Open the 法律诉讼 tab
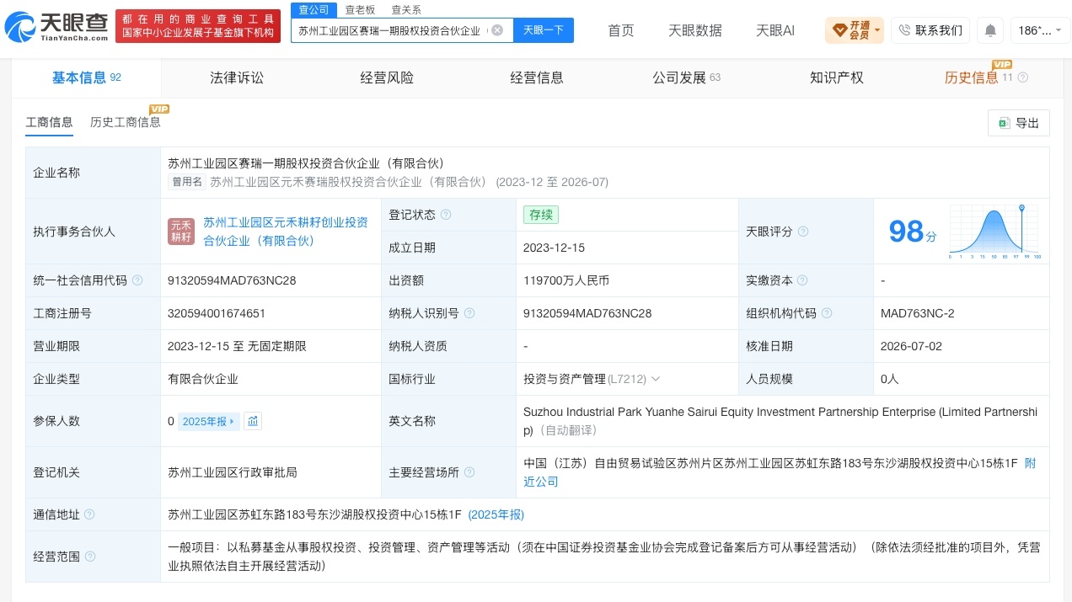 point(237,77)
